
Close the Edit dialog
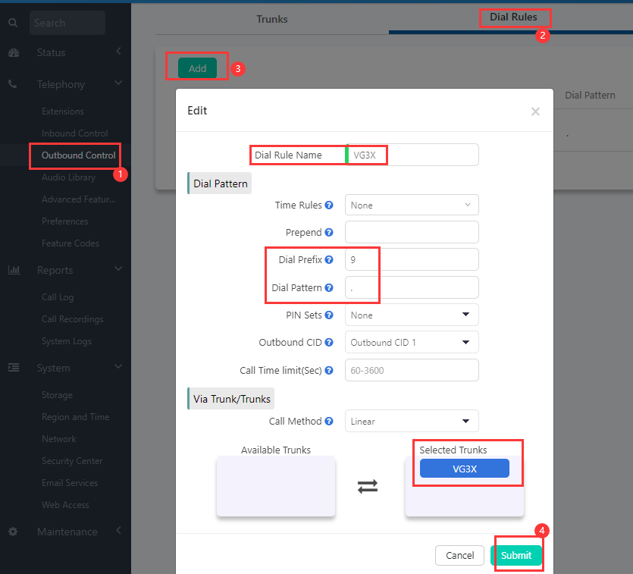pyautogui.click(x=535, y=111)
